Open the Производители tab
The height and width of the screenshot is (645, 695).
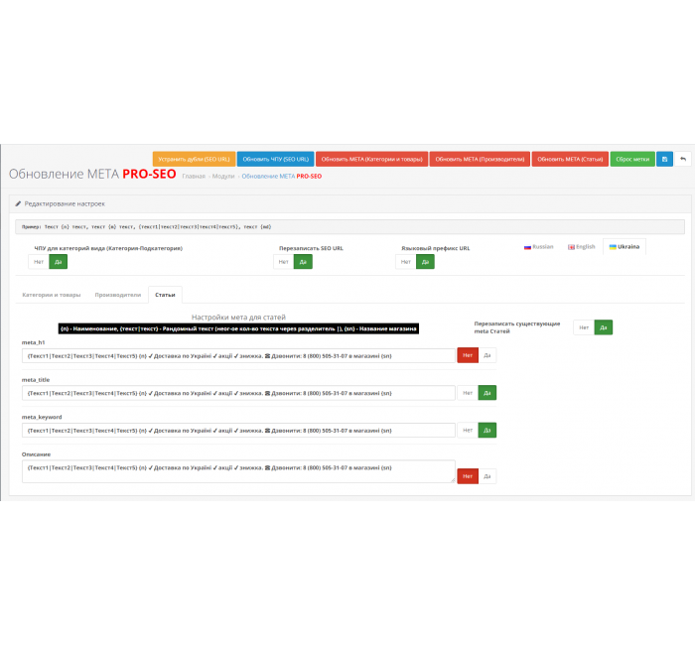point(118,295)
